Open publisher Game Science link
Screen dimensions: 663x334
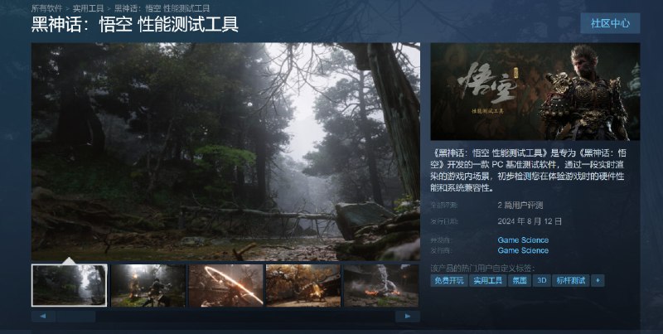tap(523, 250)
